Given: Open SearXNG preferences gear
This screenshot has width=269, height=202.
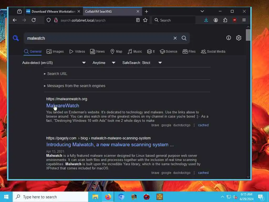Looking at the screenshot, I should [239, 38].
